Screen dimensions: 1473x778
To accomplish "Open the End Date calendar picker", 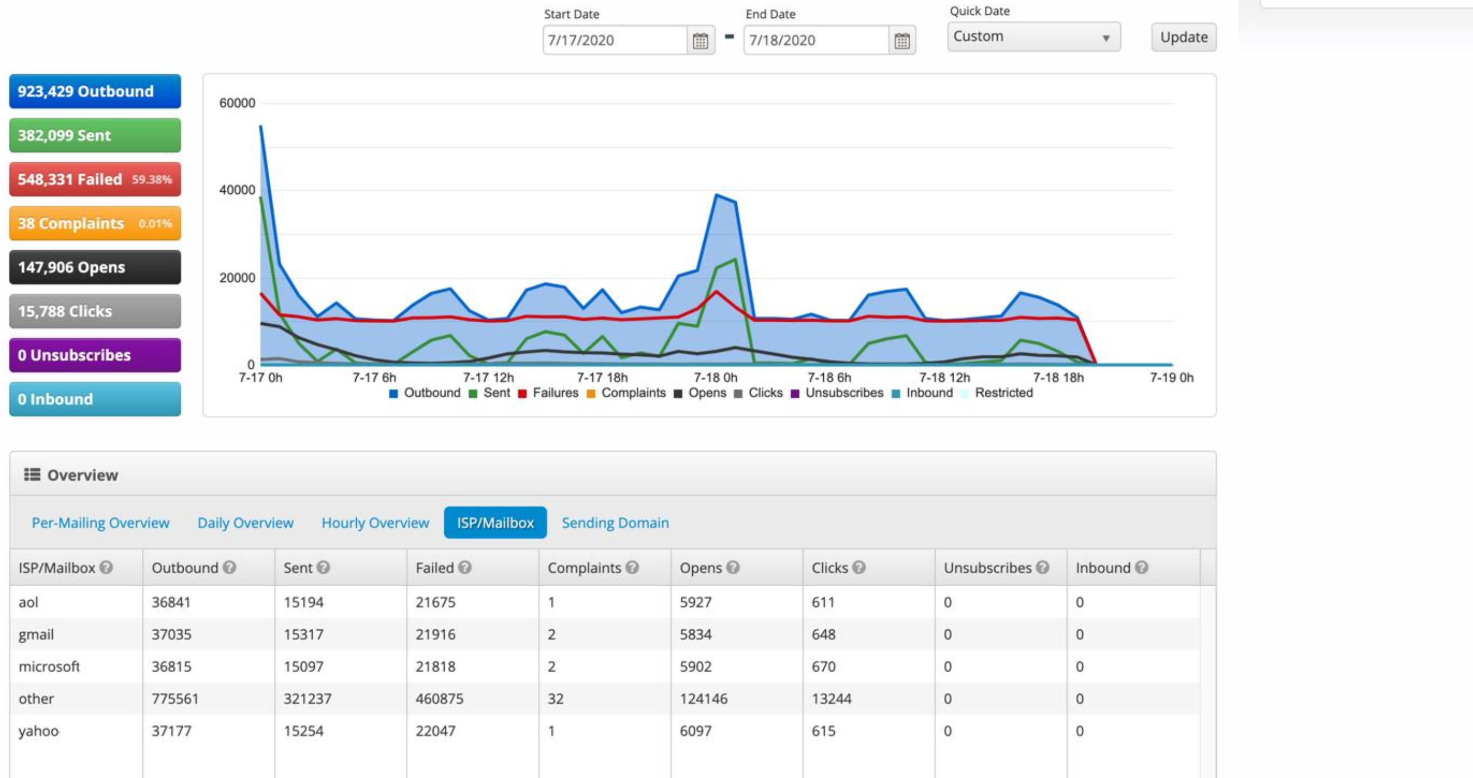I will (902, 41).
